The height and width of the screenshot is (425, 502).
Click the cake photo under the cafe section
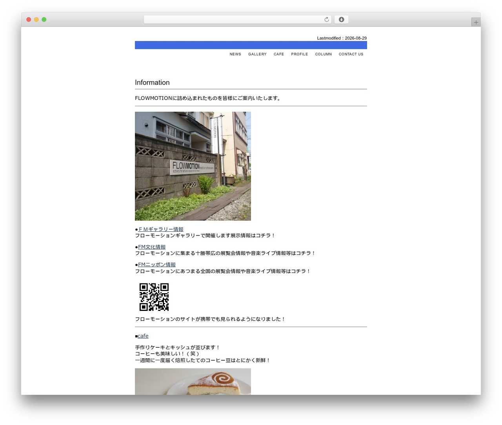coord(193,381)
